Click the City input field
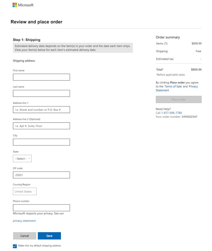212x251 pixels. (x=41, y=142)
